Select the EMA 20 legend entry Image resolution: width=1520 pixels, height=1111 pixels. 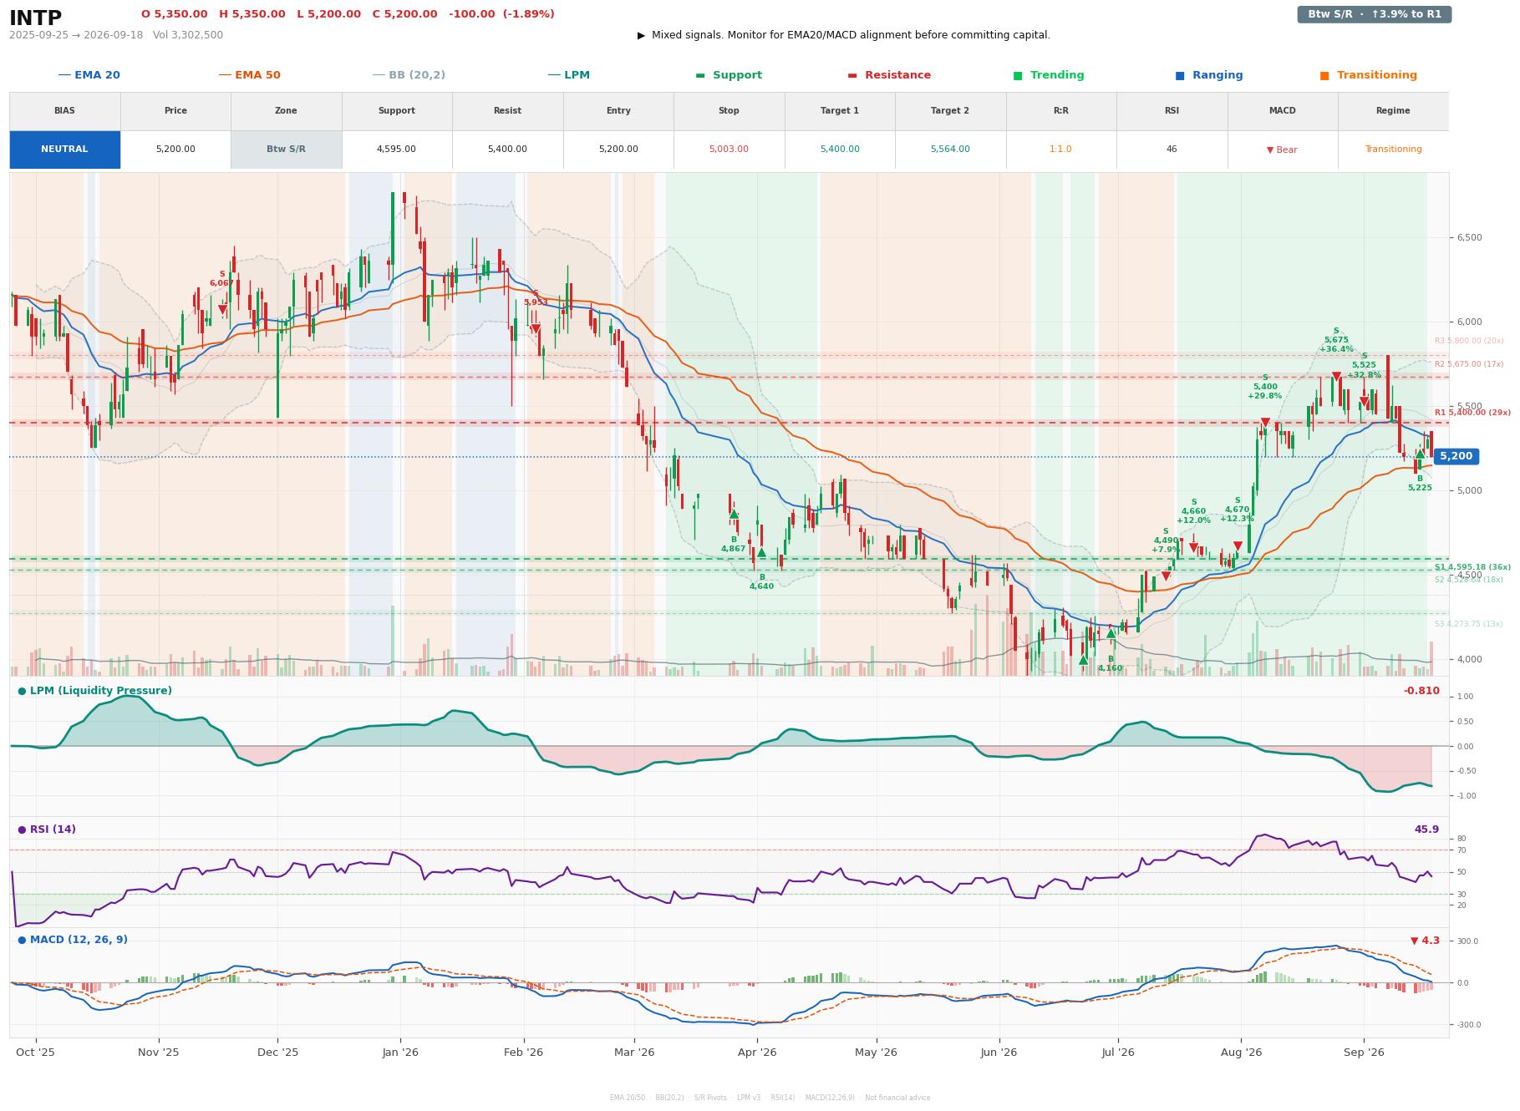pos(89,75)
